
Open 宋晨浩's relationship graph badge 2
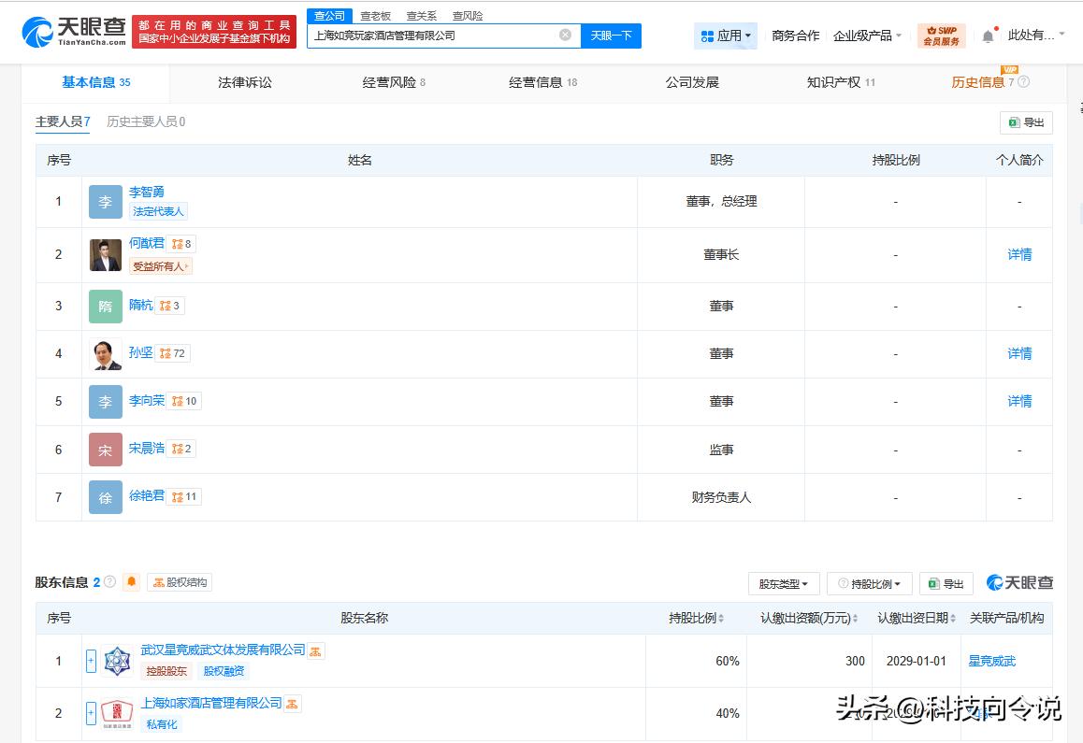coord(181,449)
